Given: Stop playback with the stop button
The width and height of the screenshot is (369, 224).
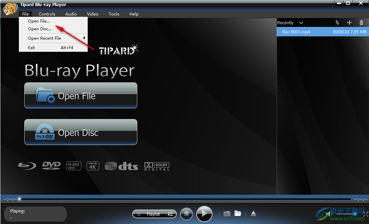Looking at the screenshot, I should pos(187,214).
